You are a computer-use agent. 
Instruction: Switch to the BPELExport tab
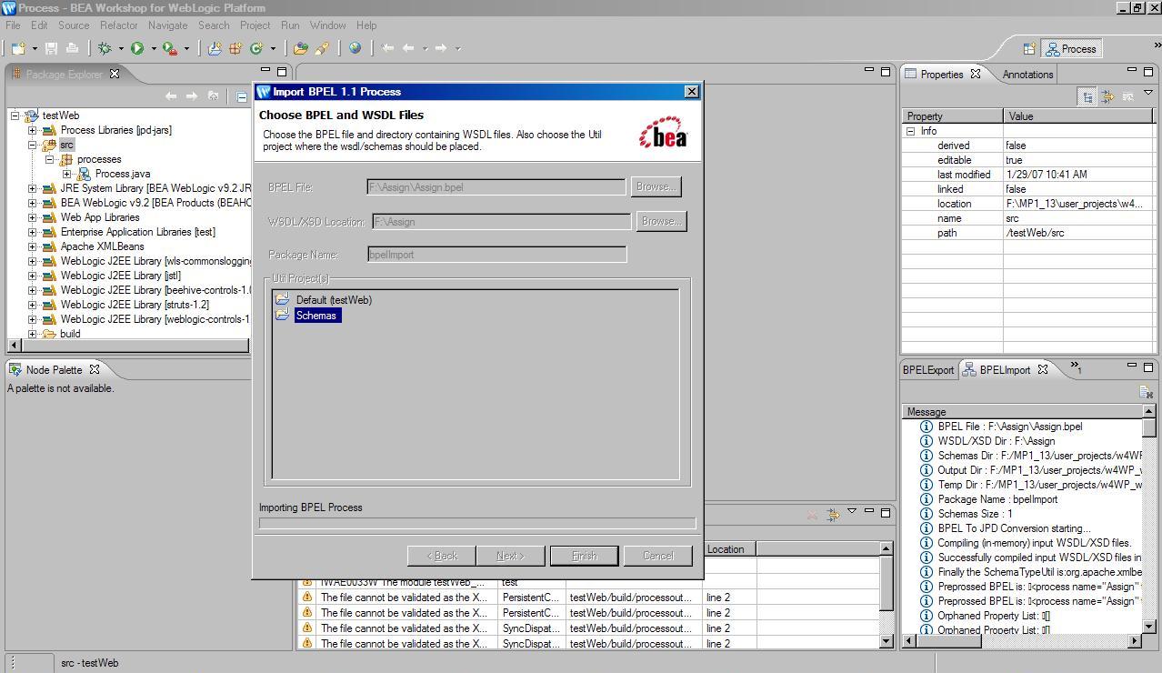[927, 369]
